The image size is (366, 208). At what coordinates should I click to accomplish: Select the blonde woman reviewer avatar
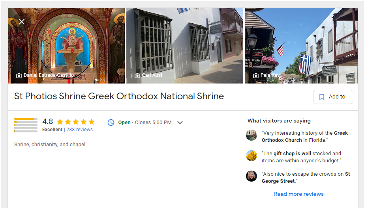point(252,176)
